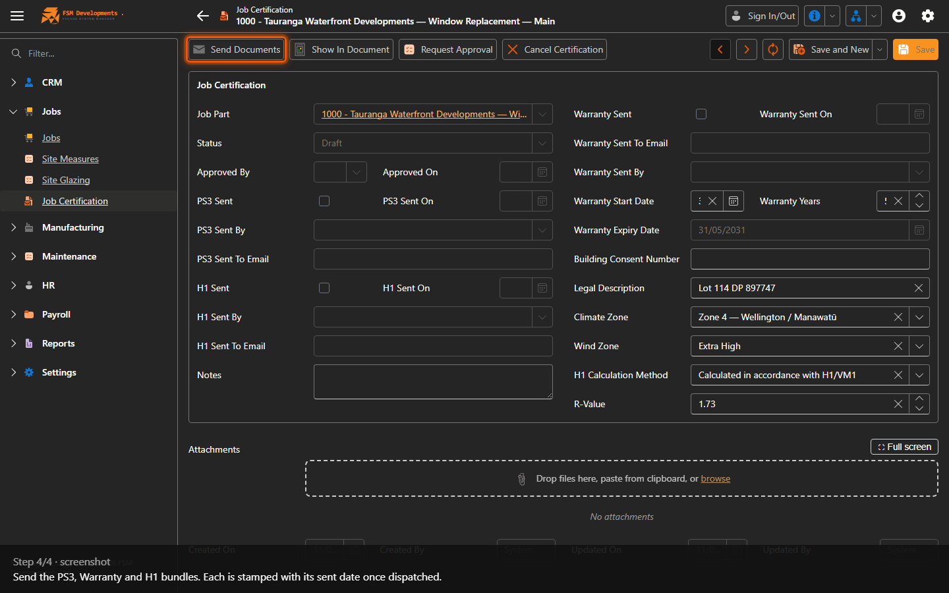Open the Warranty Sent By dropdown
Screen dimensions: 949x593
(919, 172)
